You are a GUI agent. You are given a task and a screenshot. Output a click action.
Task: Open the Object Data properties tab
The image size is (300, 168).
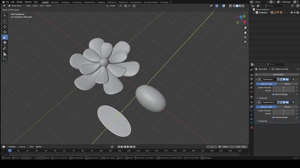pos(252,123)
